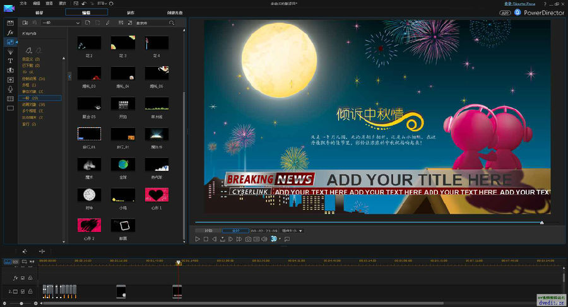This screenshot has height=307, width=568.
Task: Click the fast forward button
Action: coord(239,239)
